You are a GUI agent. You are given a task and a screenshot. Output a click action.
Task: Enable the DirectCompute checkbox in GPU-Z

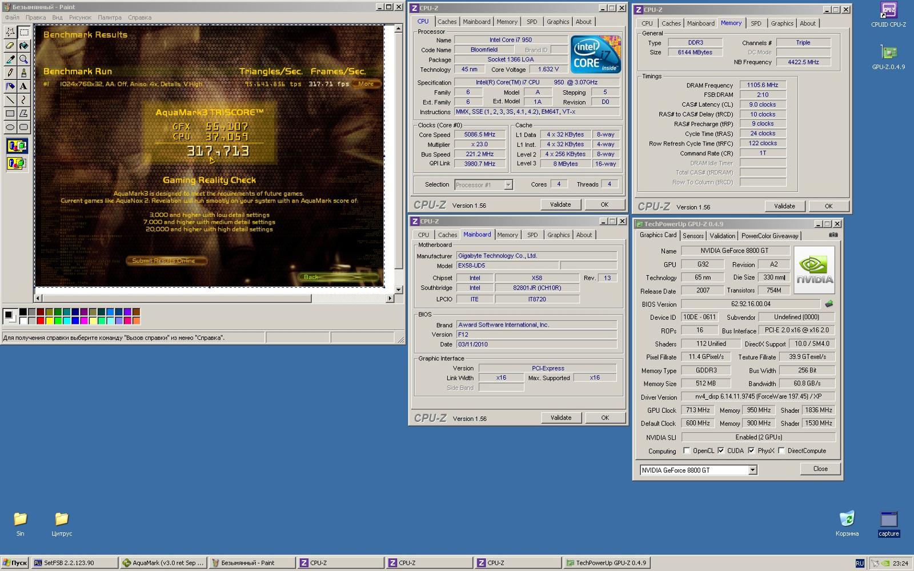781,451
